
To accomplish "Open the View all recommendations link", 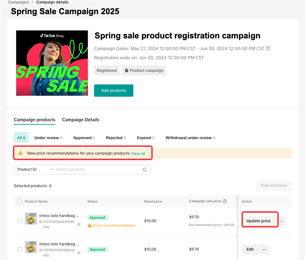I will pos(138,154).
